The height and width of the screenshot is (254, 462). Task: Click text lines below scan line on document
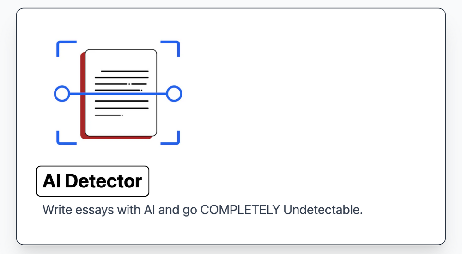[122, 108]
